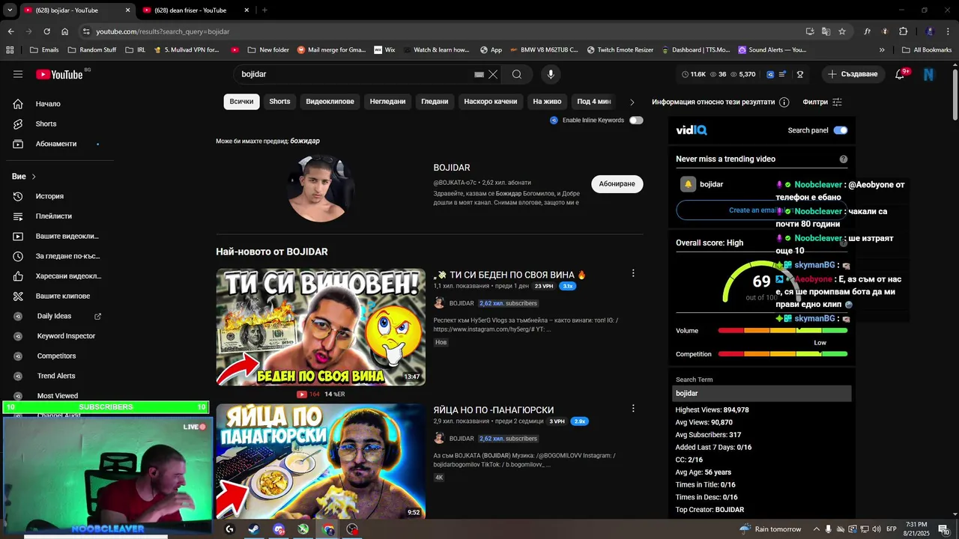Open the Random Stuff bookmark folder
Viewport: 959px width, 539px height.
click(91, 50)
